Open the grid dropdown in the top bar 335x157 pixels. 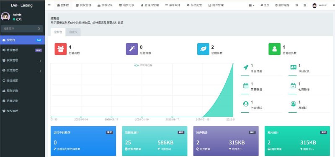252,5
